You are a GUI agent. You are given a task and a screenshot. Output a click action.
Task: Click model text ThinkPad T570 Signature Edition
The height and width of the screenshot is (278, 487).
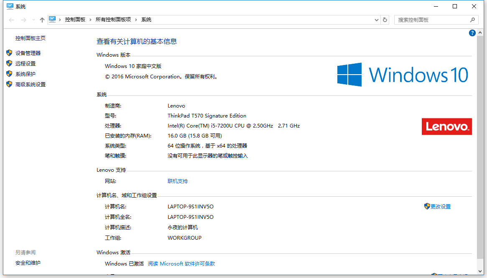[x=207, y=116]
